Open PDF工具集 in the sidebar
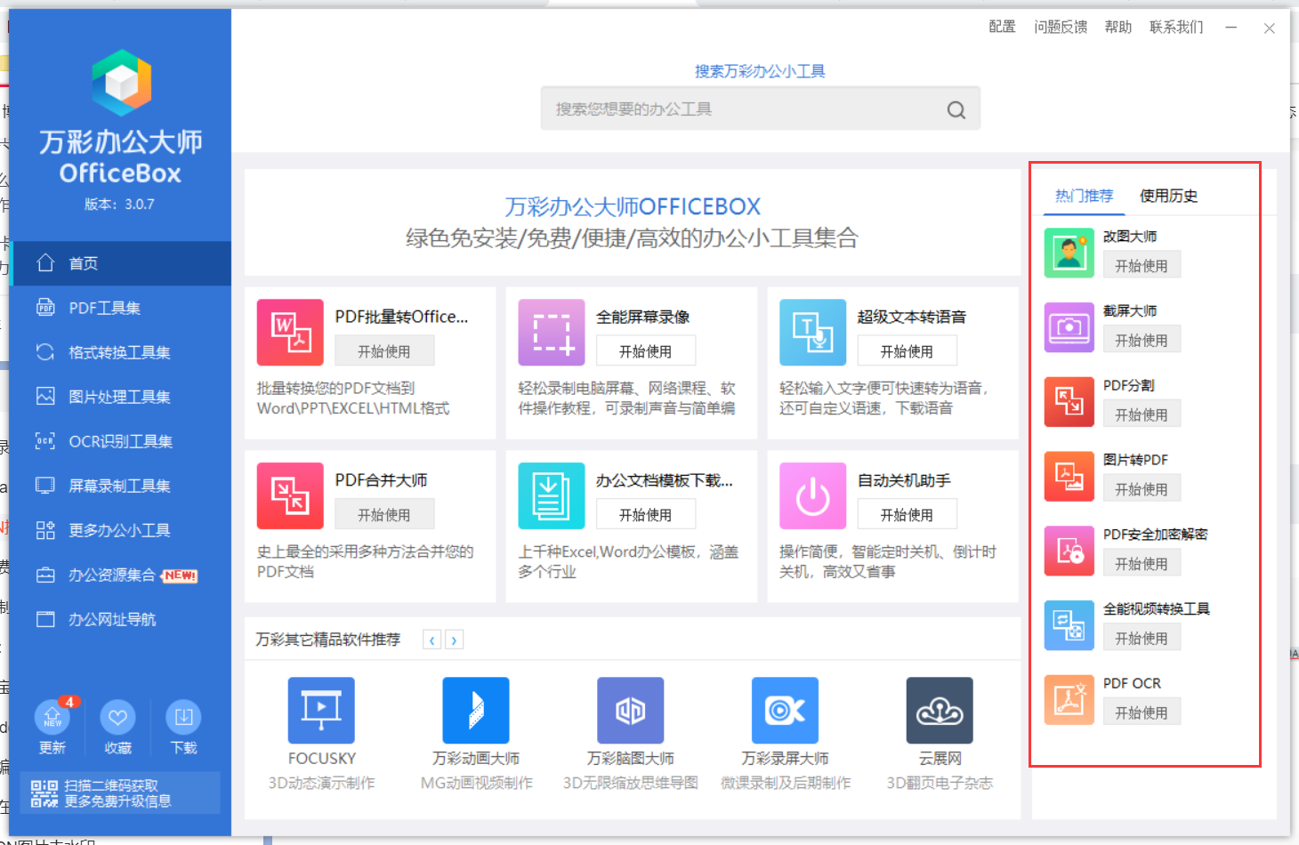 coord(120,308)
